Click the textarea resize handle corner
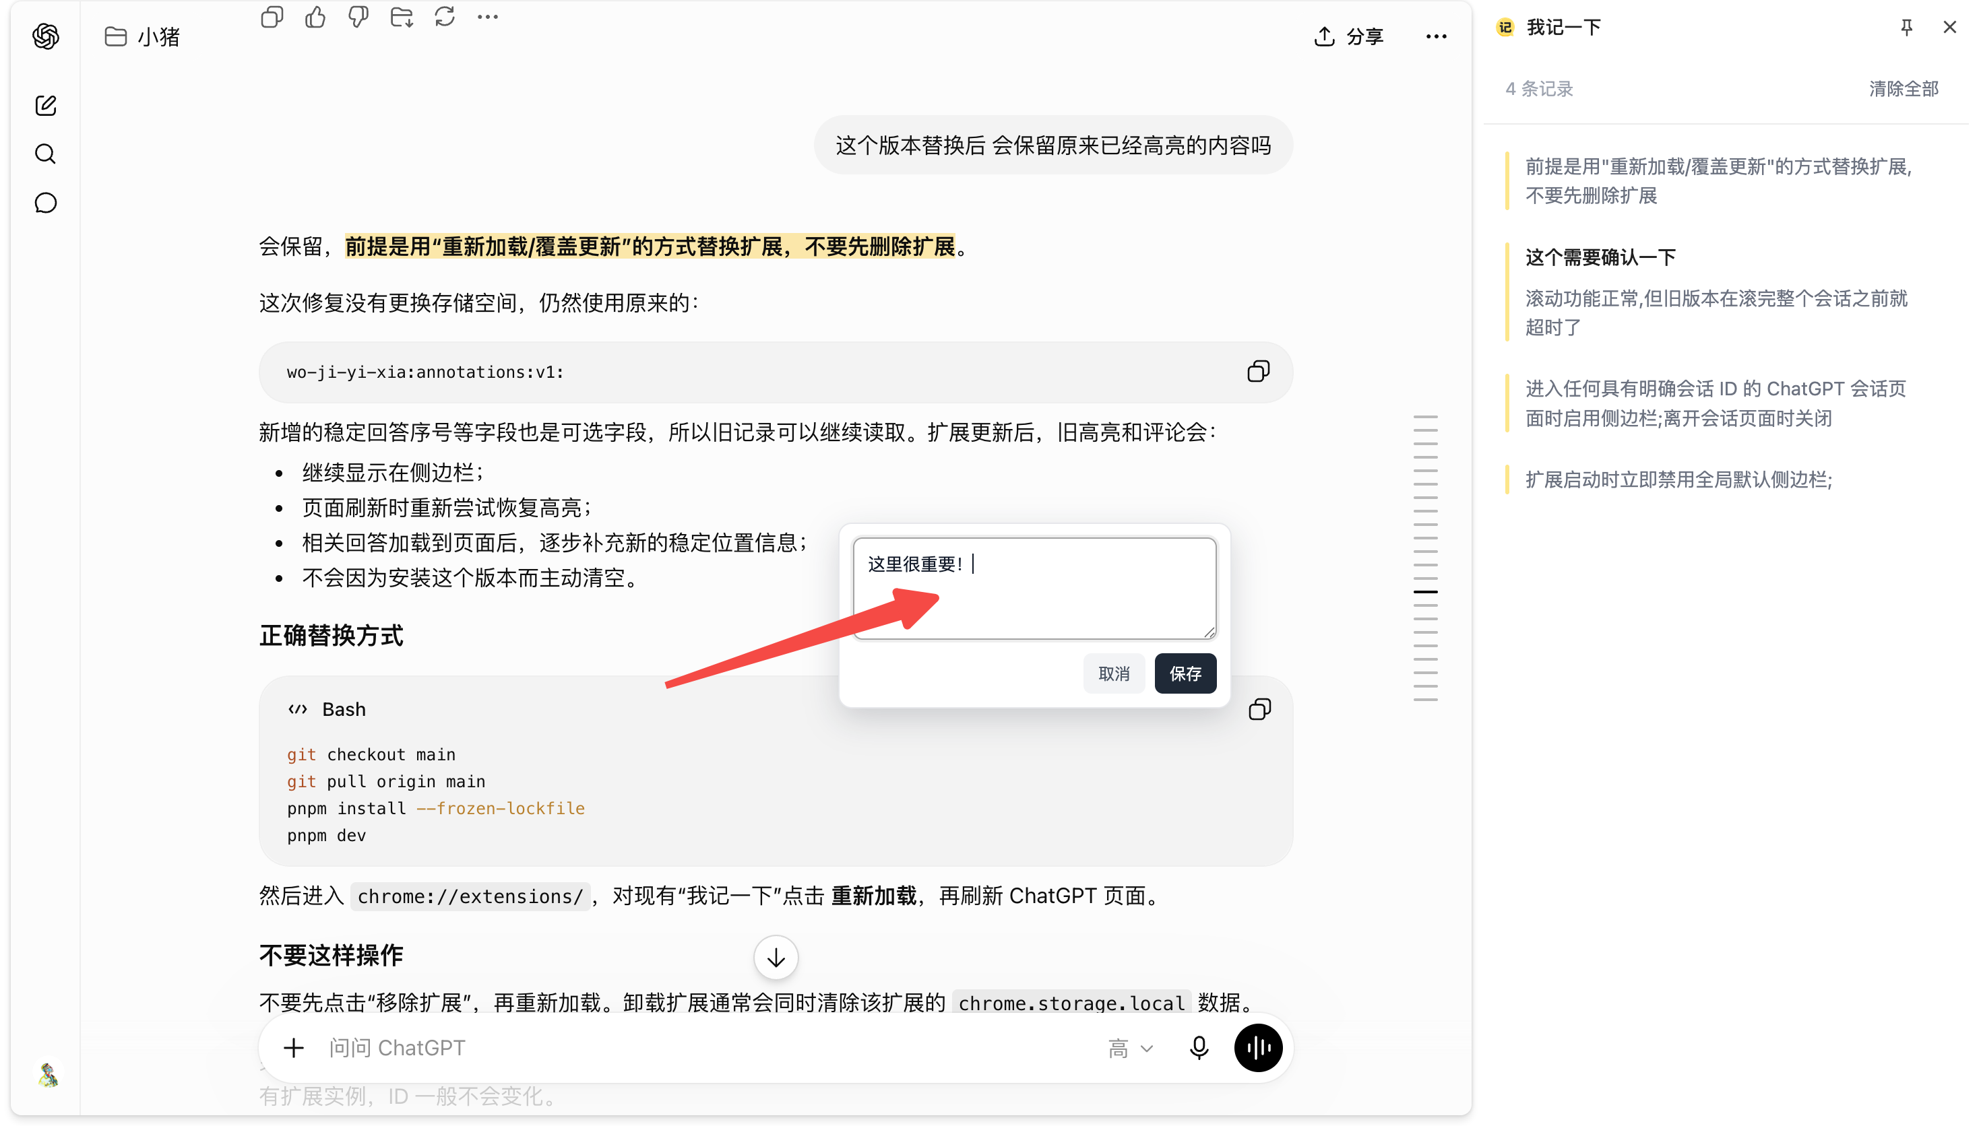Image resolution: width=1981 pixels, height=1126 pixels. coord(1209,632)
